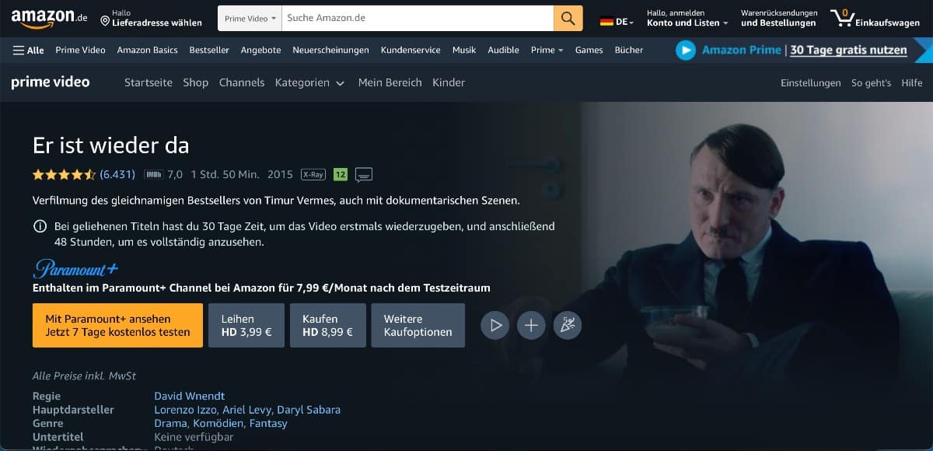Open Neuerscheinungen page
Viewport: 933px width, 451px height.
pos(330,50)
